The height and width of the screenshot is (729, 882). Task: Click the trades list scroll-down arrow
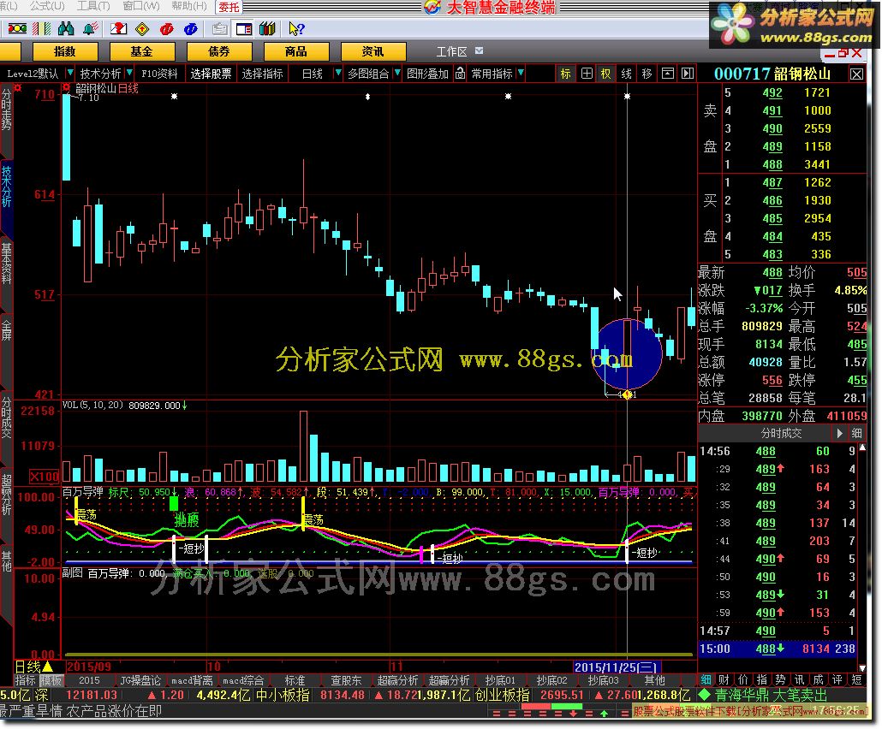click(862, 667)
